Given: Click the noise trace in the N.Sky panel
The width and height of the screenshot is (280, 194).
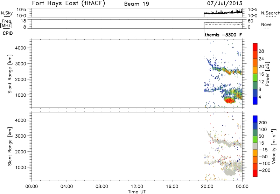Looking at the screenshot, I should (x=223, y=13).
